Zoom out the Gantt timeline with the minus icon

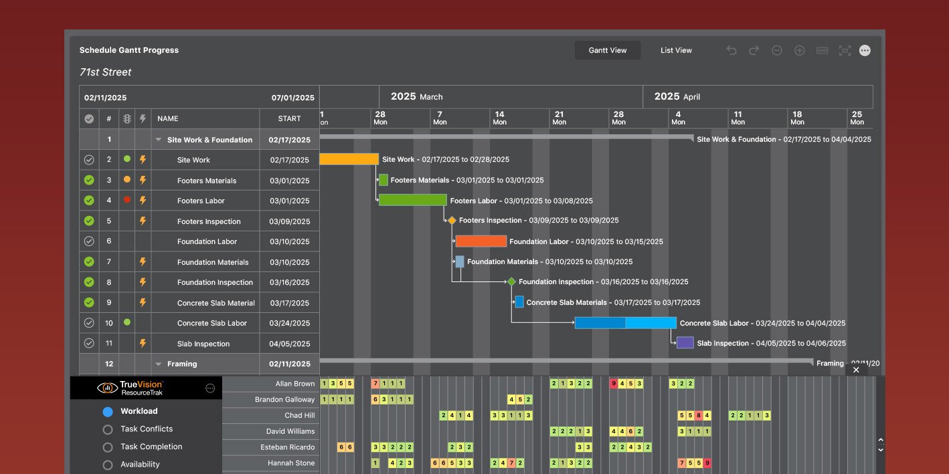point(776,50)
